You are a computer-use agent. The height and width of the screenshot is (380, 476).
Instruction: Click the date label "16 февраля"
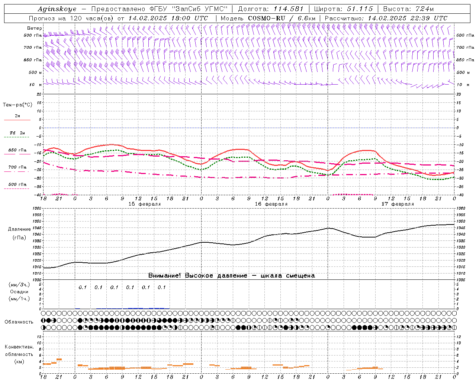coord(271,204)
